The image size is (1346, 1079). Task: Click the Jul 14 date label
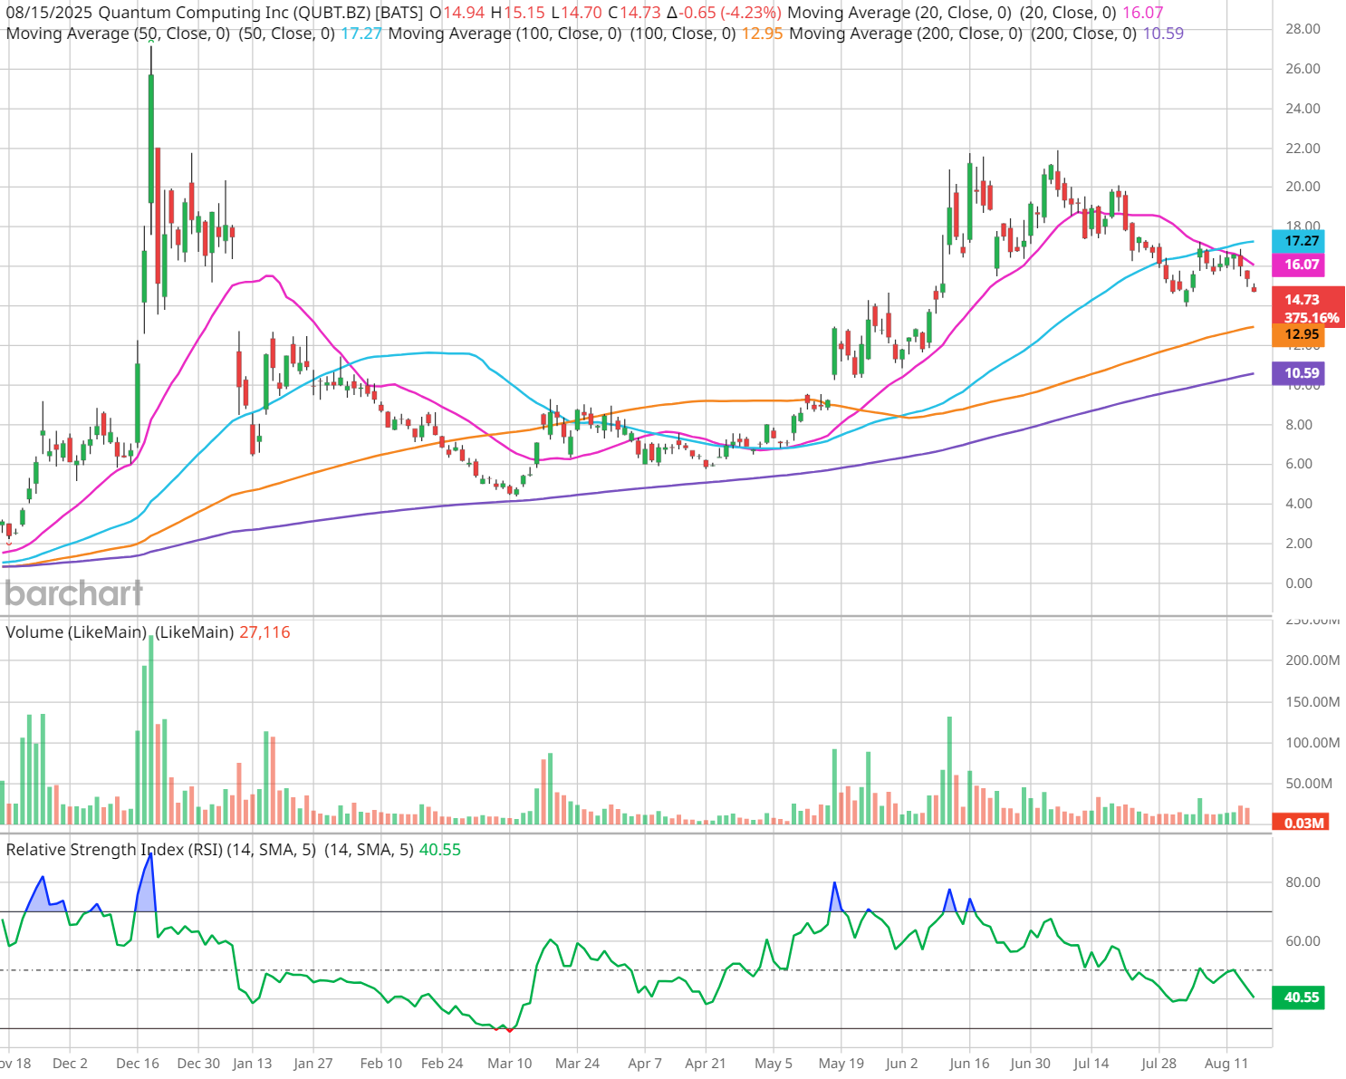1091,1064
